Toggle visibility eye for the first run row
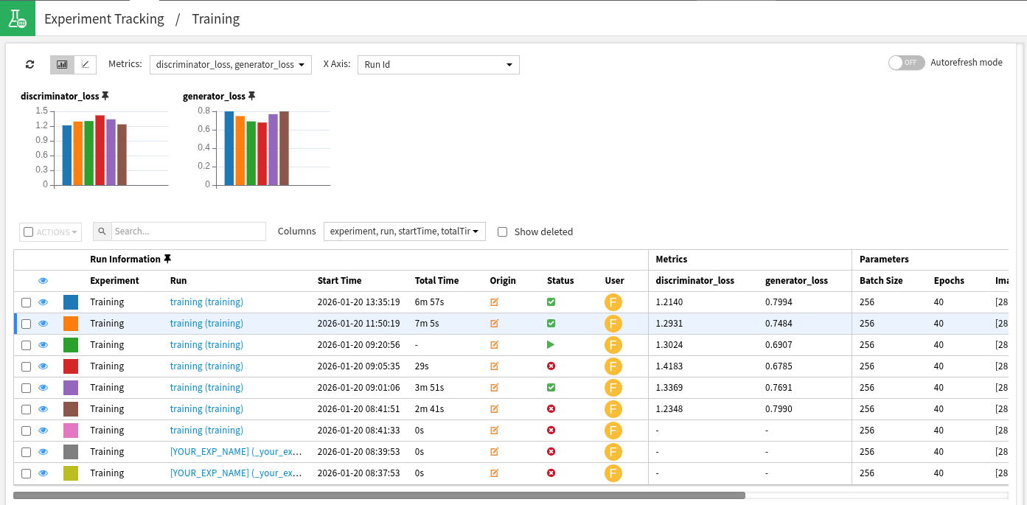This screenshot has height=505, width=1027. tap(43, 302)
